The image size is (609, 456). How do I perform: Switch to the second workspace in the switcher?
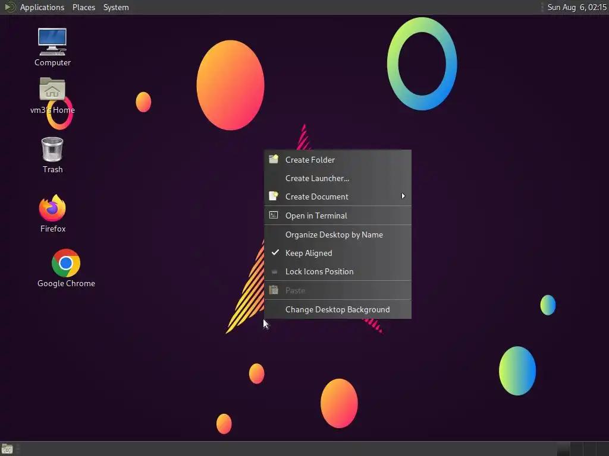click(577, 449)
